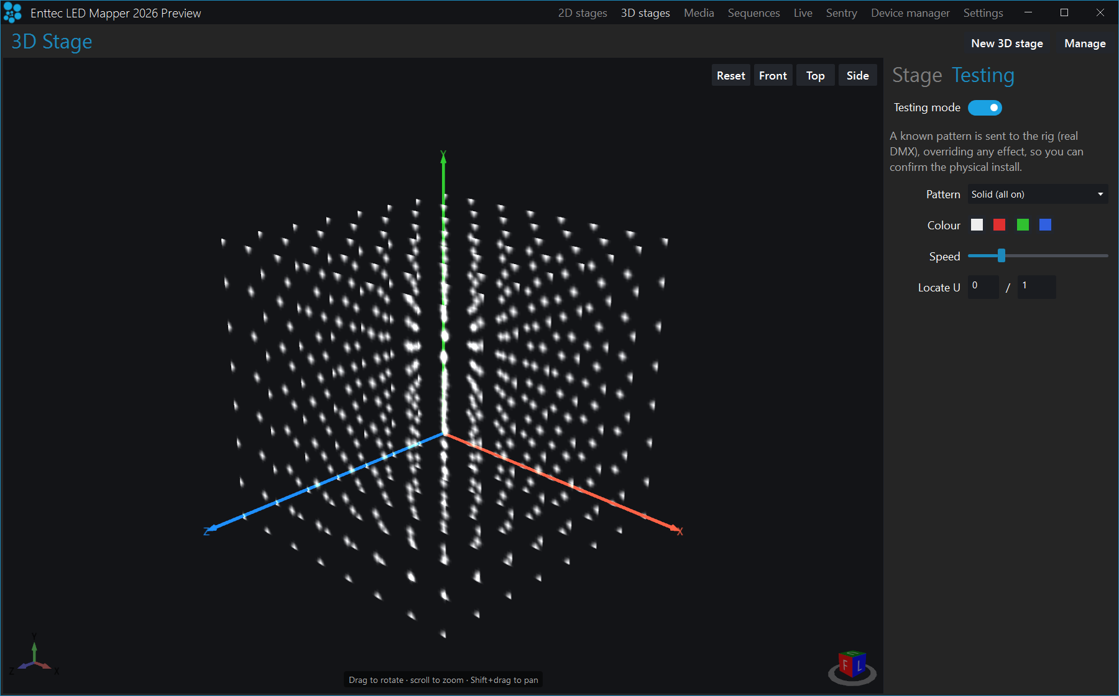The width and height of the screenshot is (1119, 696).
Task: Open the Settings tab
Action: [x=983, y=13]
